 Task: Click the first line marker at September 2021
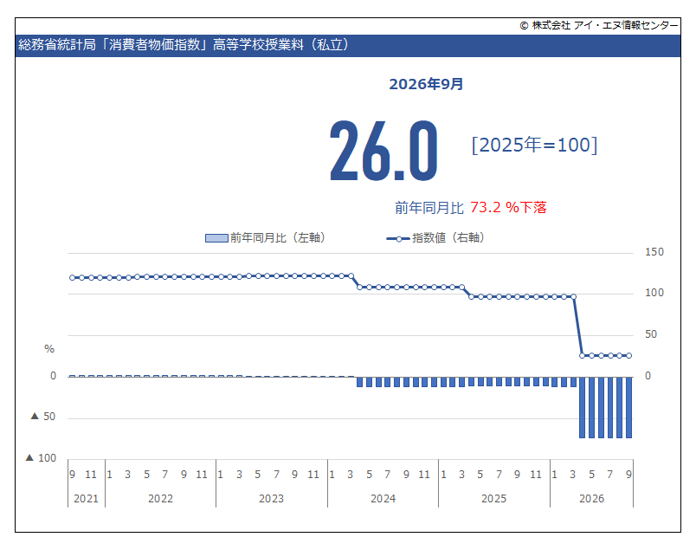(x=73, y=278)
